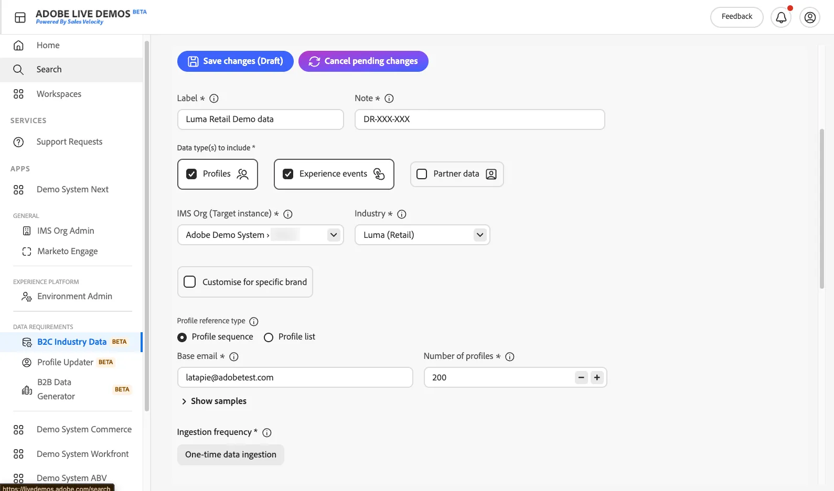The height and width of the screenshot is (491, 834).
Task: Open the user account profile icon
Action: point(810,17)
